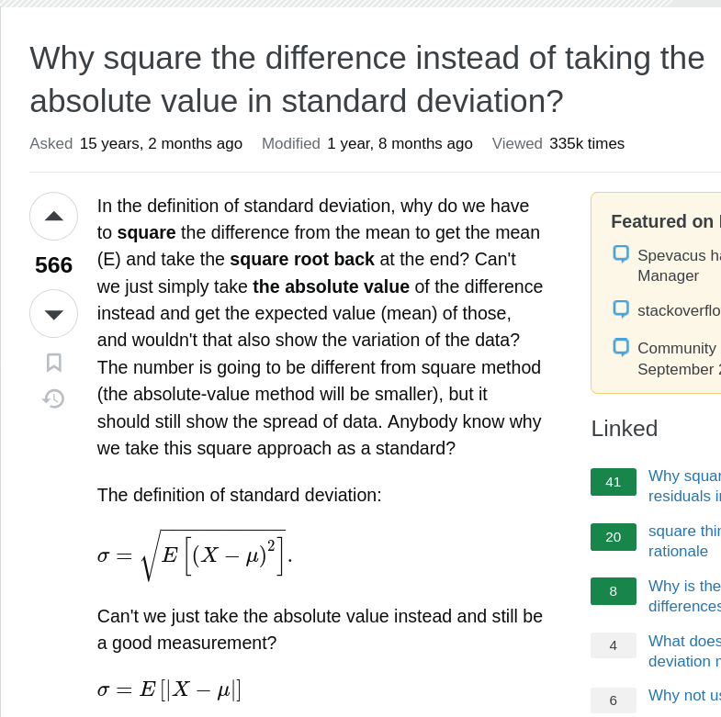The width and height of the screenshot is (721, 717).
Task: Open linked question with 8 votes
Action: 683,596
